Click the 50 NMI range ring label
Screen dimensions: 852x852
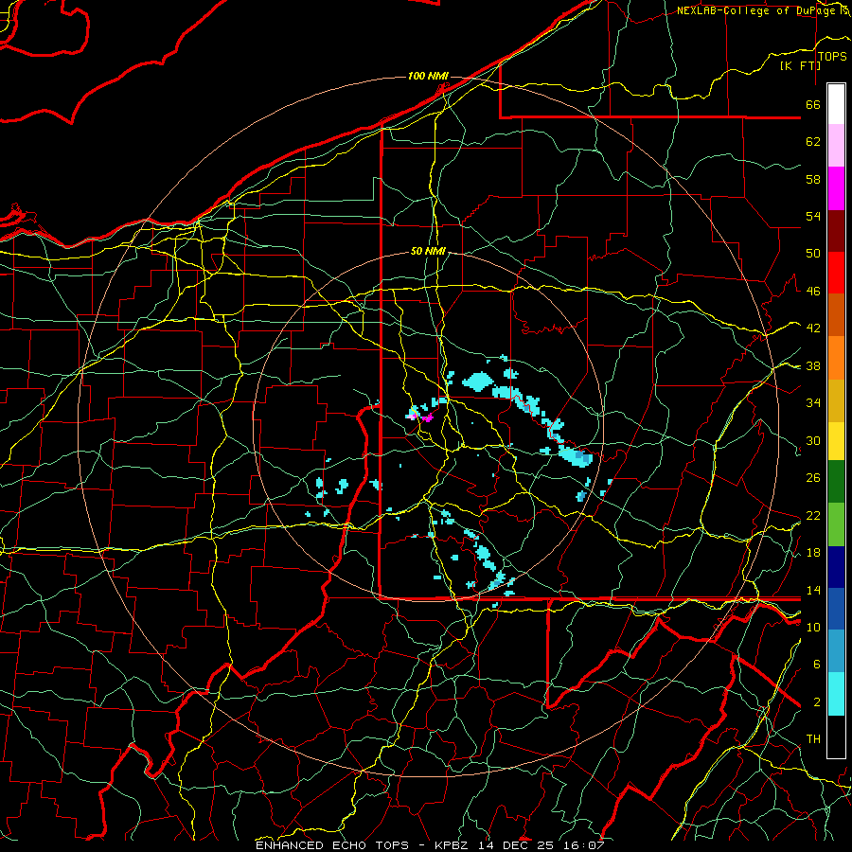pyautogui.click(x=428, y=251)
